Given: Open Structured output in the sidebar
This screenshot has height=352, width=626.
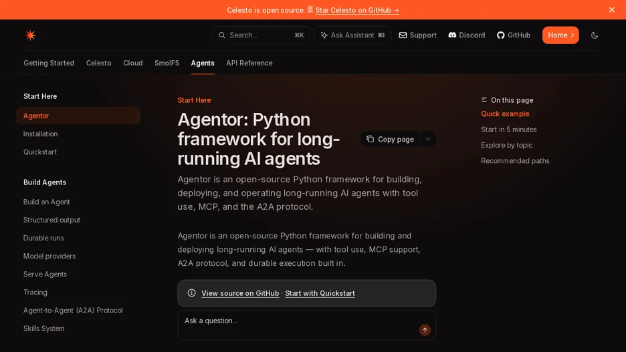Looking at the screenshot, I should 51,220.
